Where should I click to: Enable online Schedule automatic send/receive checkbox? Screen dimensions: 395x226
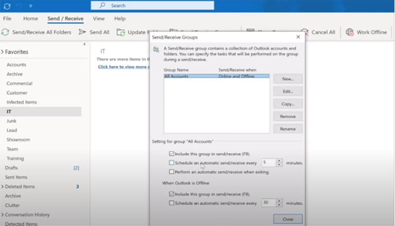click(172, 163)
